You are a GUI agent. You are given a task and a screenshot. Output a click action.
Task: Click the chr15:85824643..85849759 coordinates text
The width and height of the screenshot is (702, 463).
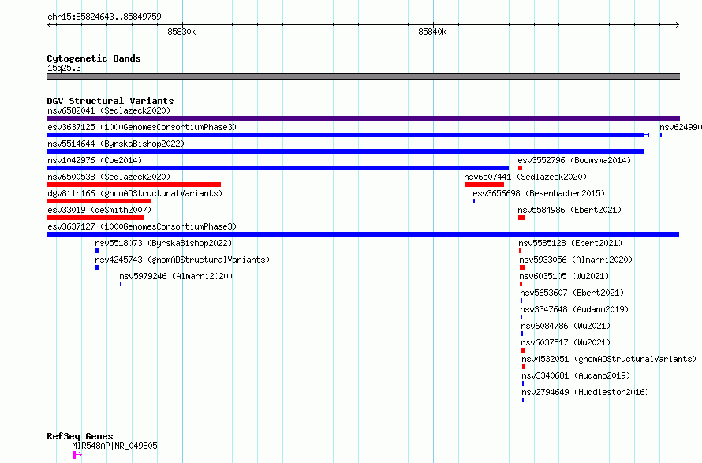104,17
